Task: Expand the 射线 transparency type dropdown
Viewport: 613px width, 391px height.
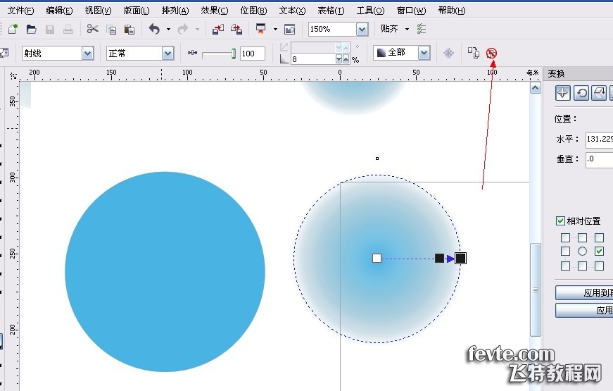Action: pos(87,54)
